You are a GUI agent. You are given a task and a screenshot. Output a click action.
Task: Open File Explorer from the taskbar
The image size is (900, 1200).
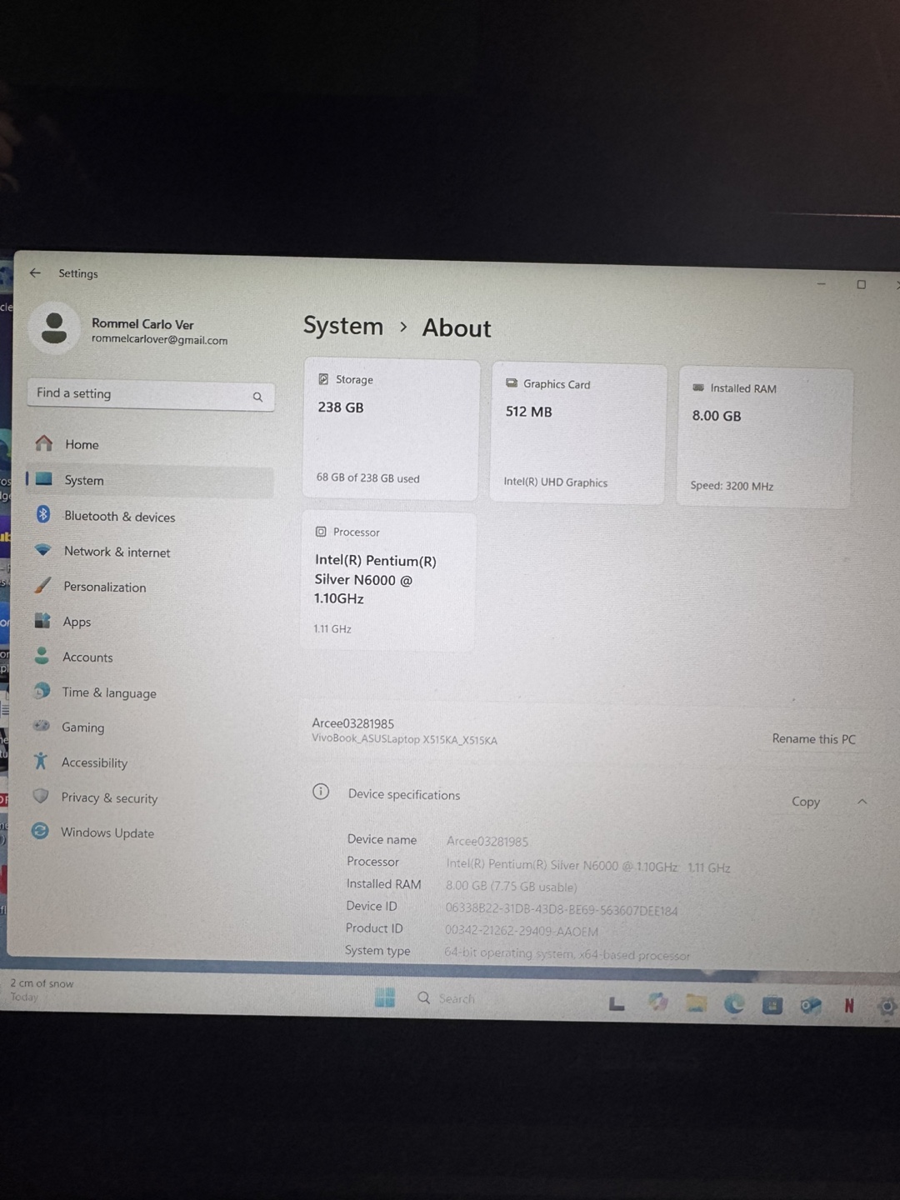696,1003
